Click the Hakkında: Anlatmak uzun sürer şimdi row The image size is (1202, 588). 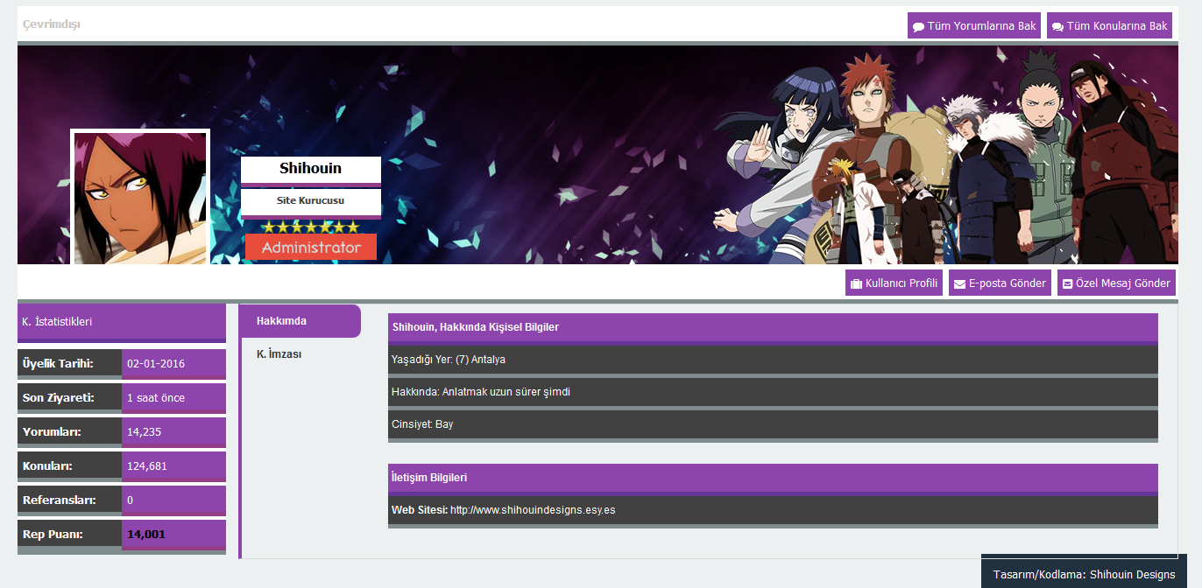coord(773,392)
